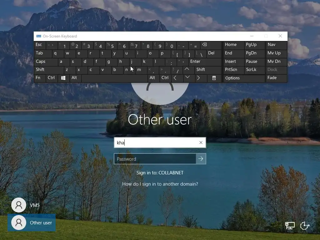The image size is (320, 240).
Task: Tap the PgUp key
Action: 254,45
